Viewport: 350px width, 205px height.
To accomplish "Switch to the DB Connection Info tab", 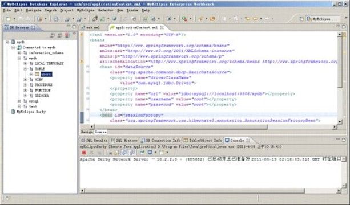I will tap(160, 140).
